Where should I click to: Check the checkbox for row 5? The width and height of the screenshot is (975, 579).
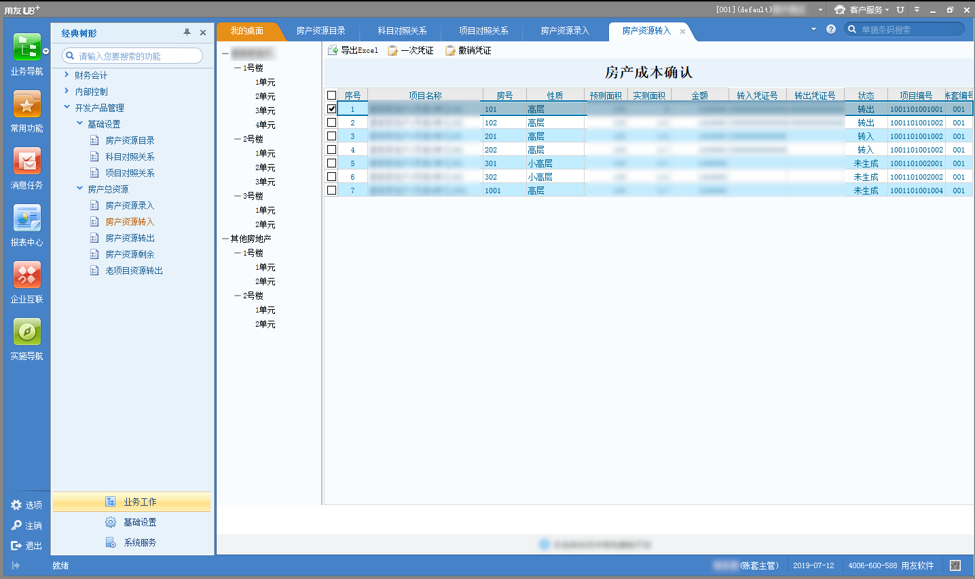click(332, 163)
